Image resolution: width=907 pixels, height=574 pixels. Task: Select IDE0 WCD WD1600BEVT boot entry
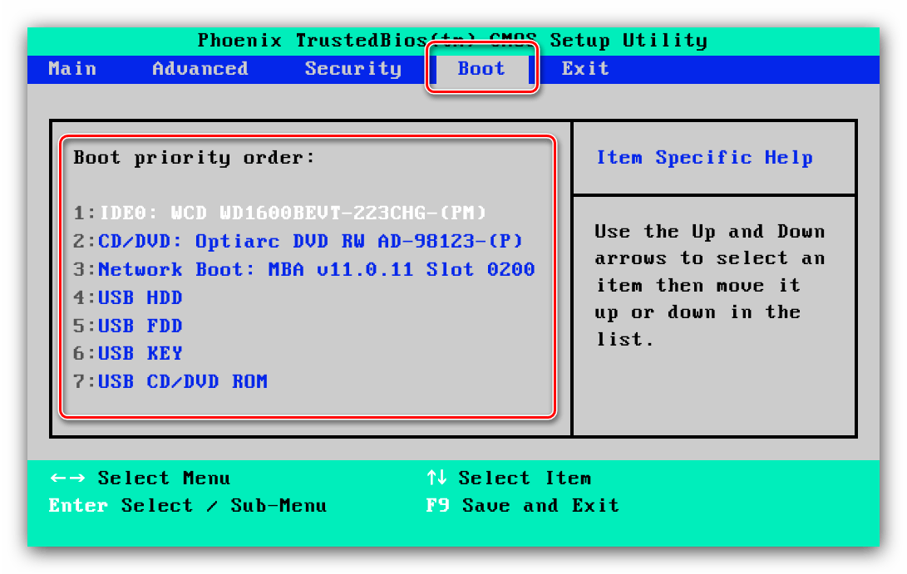(280, 213)
